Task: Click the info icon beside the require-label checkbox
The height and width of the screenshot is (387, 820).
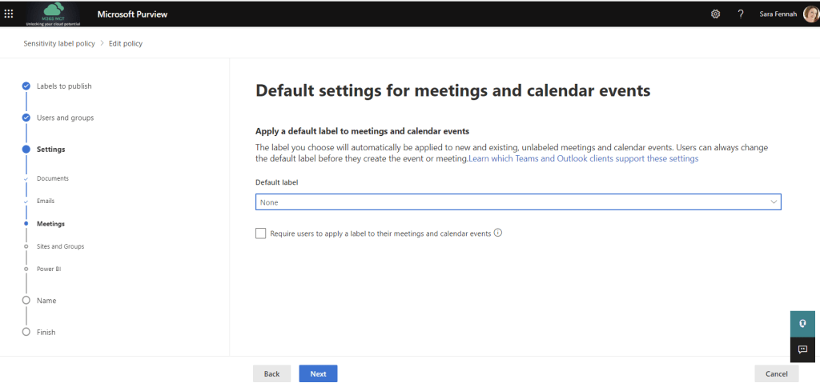Action: click(x=498, y=233)
